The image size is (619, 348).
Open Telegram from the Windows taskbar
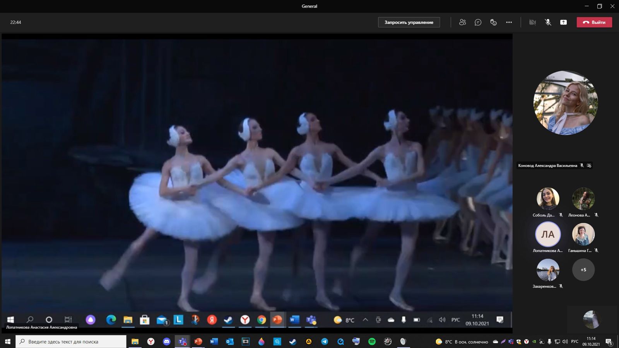click(325, 341)
